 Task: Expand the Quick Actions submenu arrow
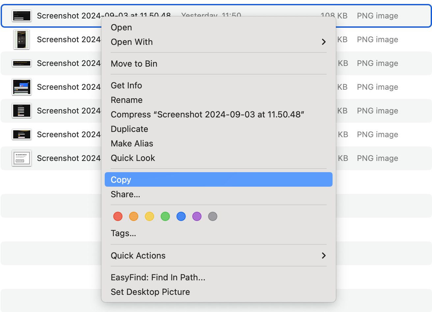click(x=324, y=256)
